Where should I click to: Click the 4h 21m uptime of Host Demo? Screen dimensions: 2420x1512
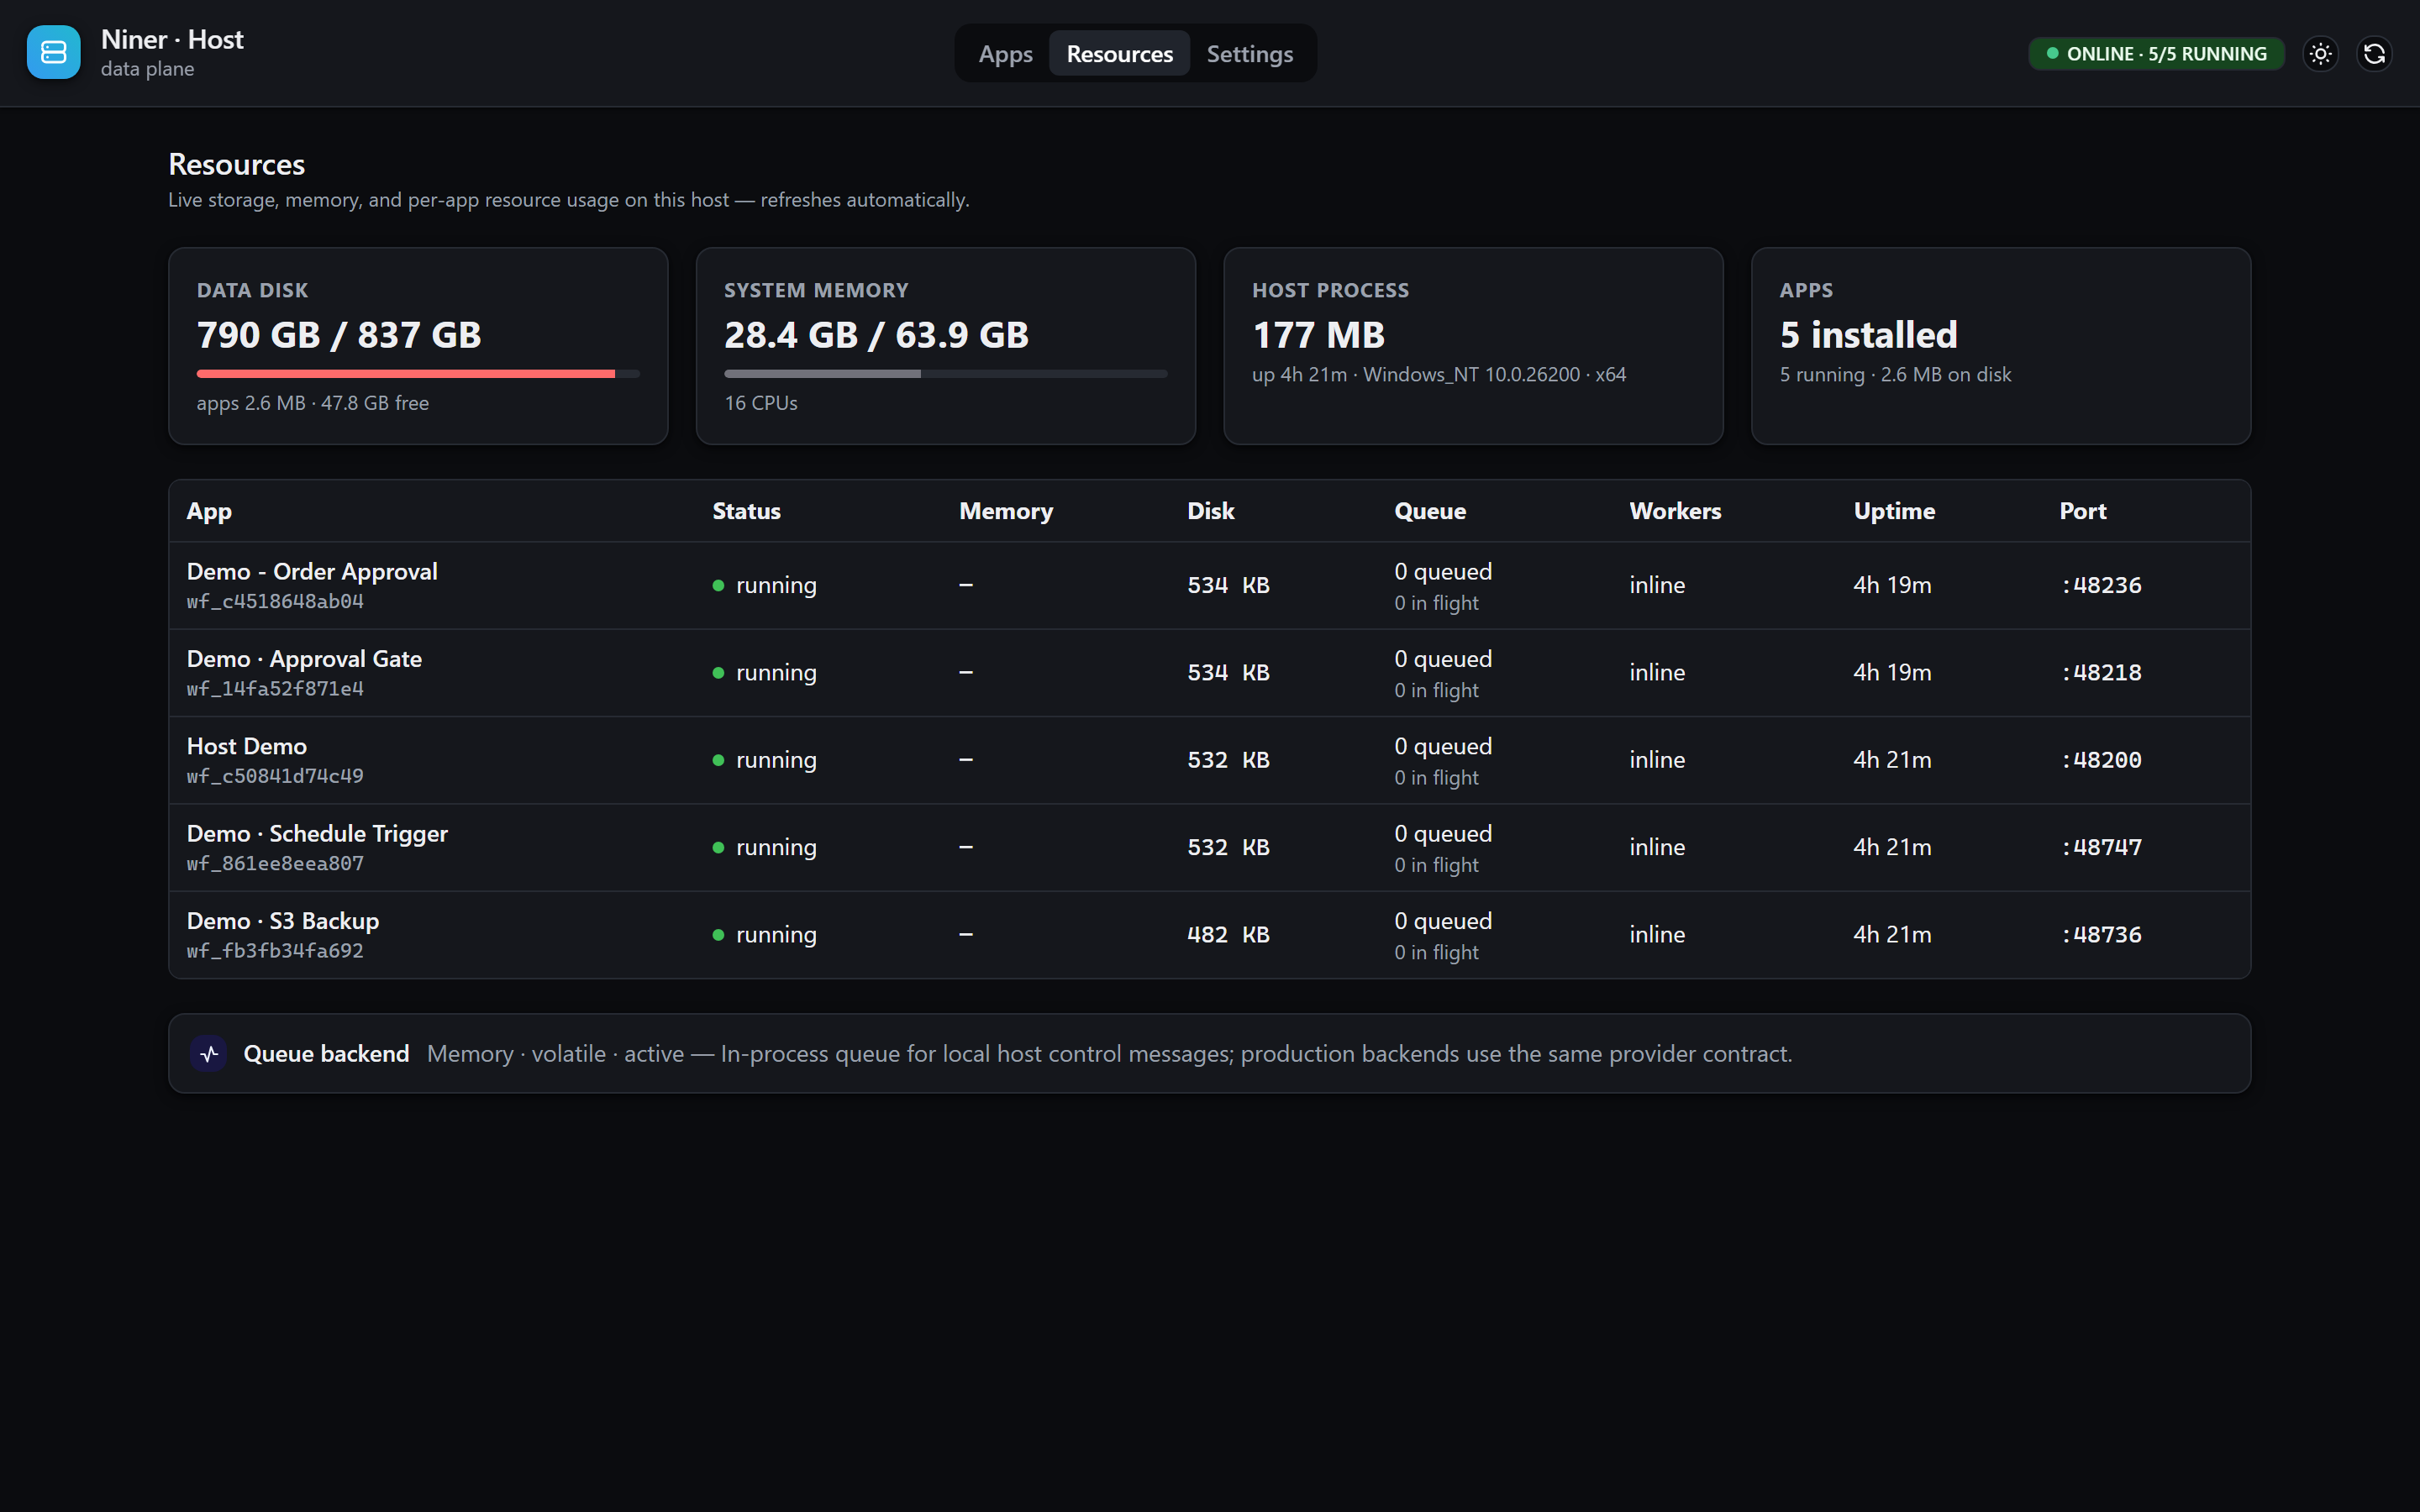pos(1892,760)
